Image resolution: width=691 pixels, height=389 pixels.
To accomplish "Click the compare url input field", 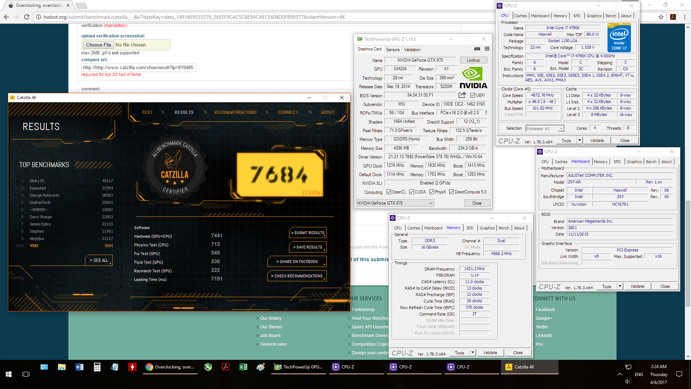I will (139, 67).
